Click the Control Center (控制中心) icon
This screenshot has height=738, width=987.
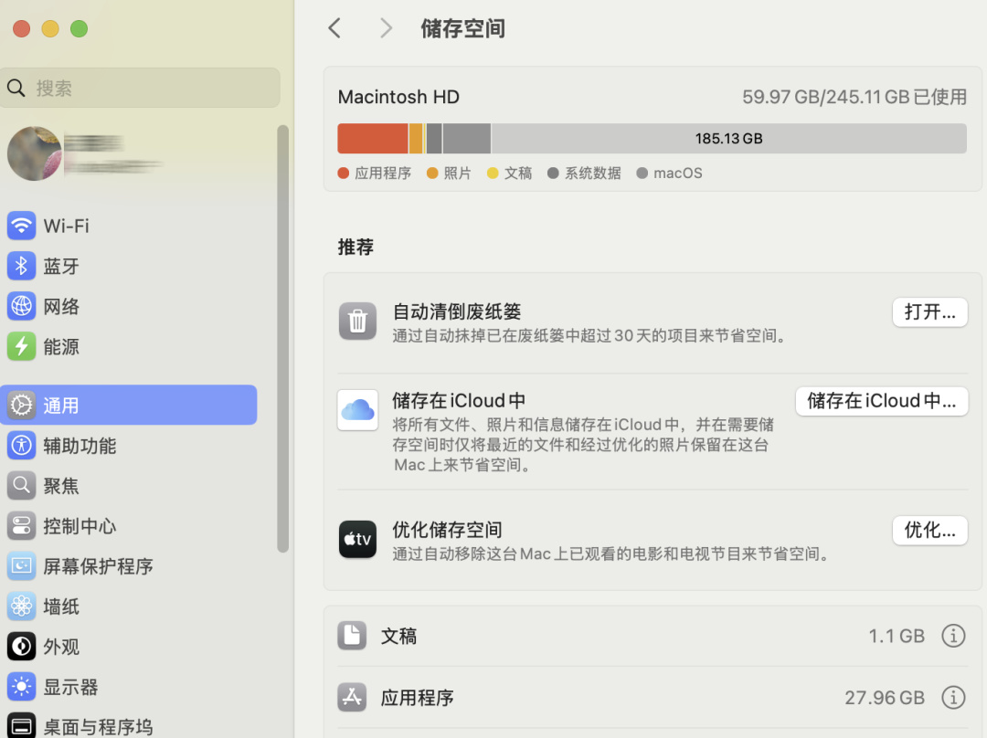(x=21, y=526)
